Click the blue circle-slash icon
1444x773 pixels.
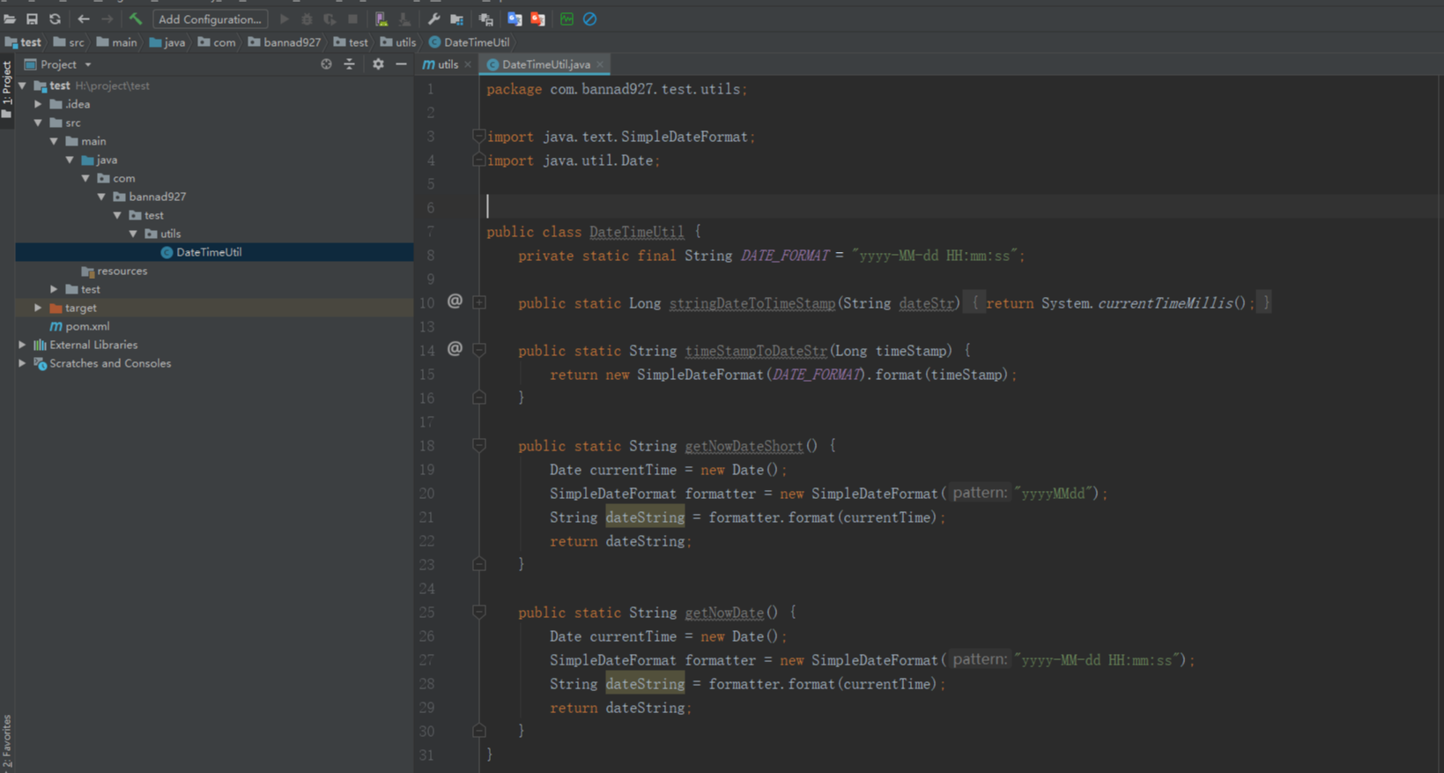click(x=589, y=19)
